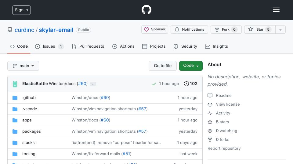Open the Insights tab

click(x=216, y=46)
